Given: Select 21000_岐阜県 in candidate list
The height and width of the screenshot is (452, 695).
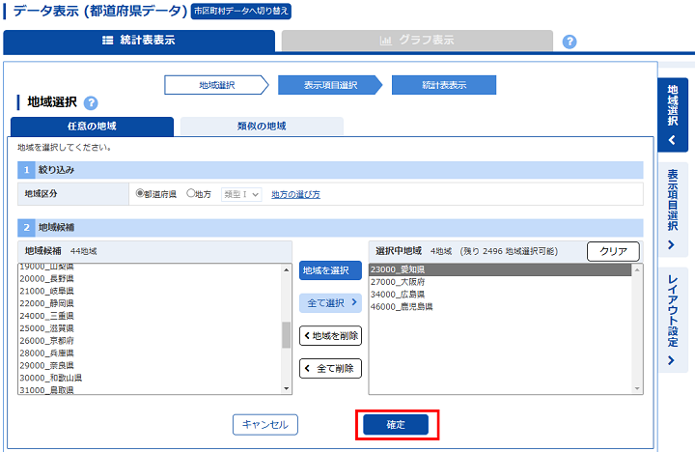Looking at the screenshot, I should pos(150,291).
